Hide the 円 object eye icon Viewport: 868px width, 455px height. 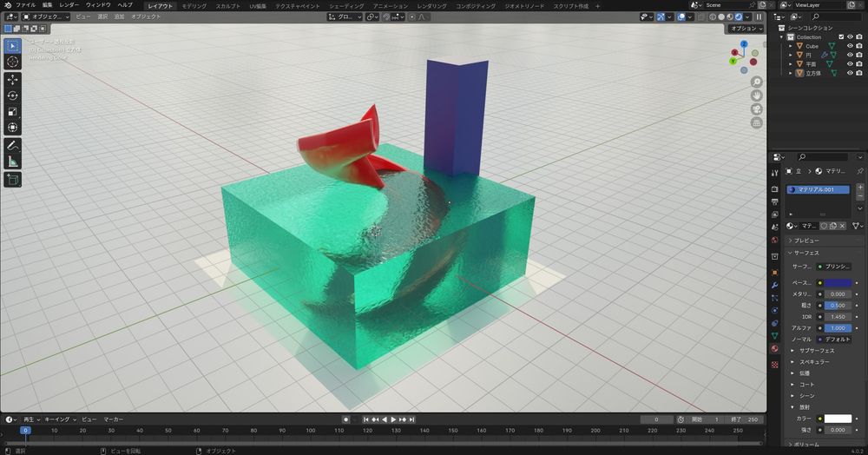click(851, 55)
